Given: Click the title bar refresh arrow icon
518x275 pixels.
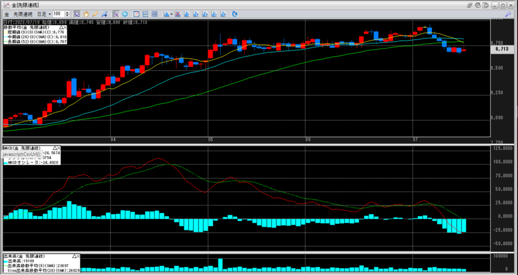Looking at the screenshot, I should click(478, 5).
